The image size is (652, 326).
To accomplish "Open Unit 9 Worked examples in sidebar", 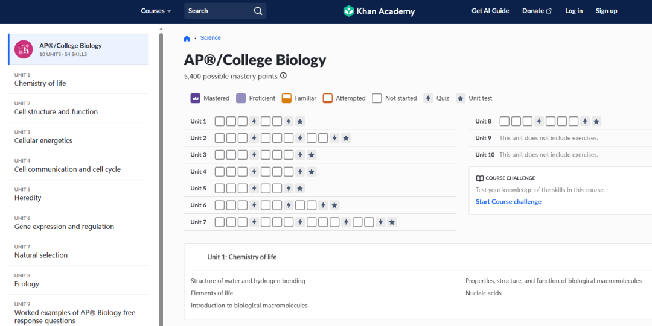I will point(78,312).
